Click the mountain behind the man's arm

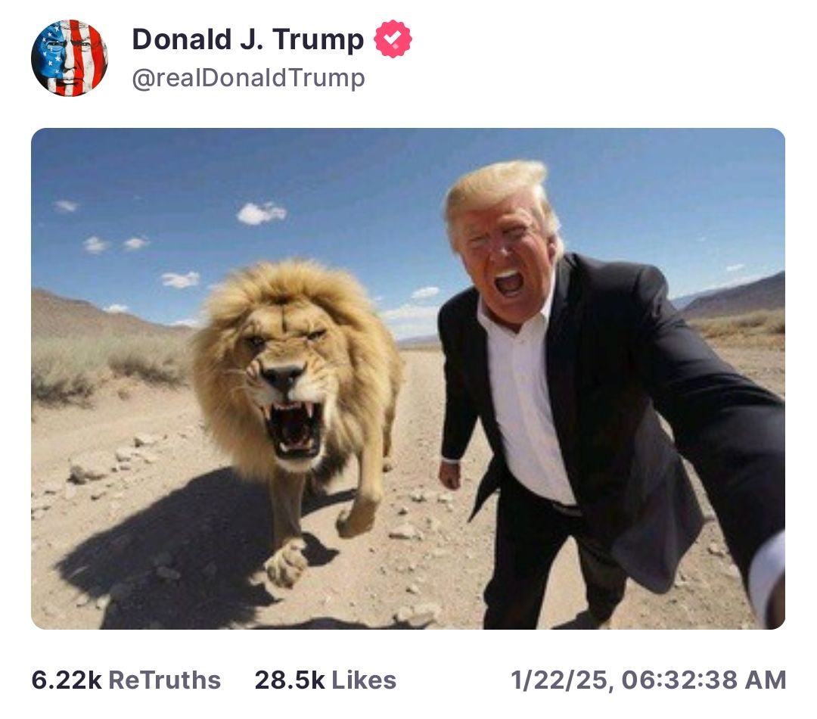coord(735,297)
